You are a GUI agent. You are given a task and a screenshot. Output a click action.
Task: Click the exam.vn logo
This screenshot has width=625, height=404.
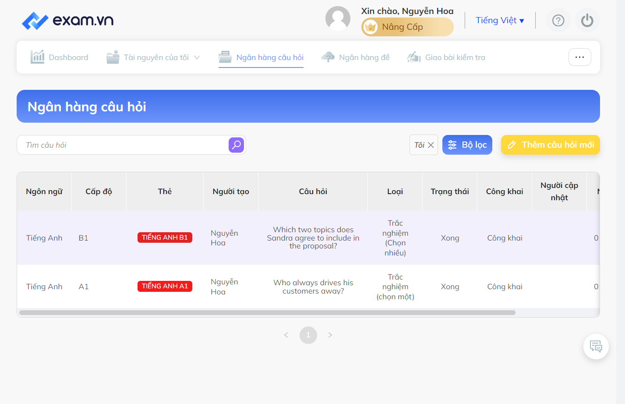tap(68, 21)
